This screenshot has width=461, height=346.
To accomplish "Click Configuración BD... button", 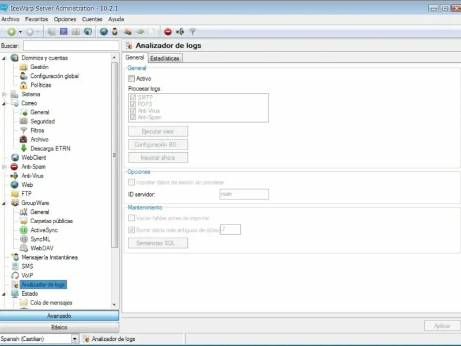I will pos(158,145).
